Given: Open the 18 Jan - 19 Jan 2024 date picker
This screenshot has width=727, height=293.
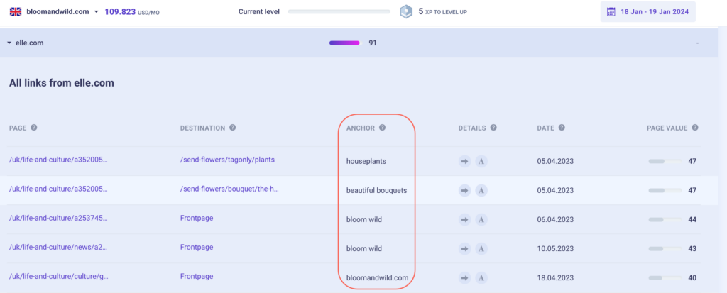Looking at the screenshot, I should [x=647, y=11].
